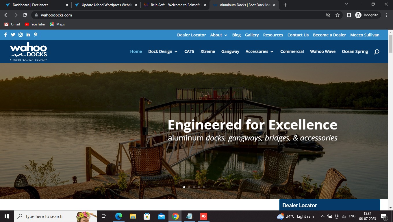Expand the About dropdown menu

218,35
